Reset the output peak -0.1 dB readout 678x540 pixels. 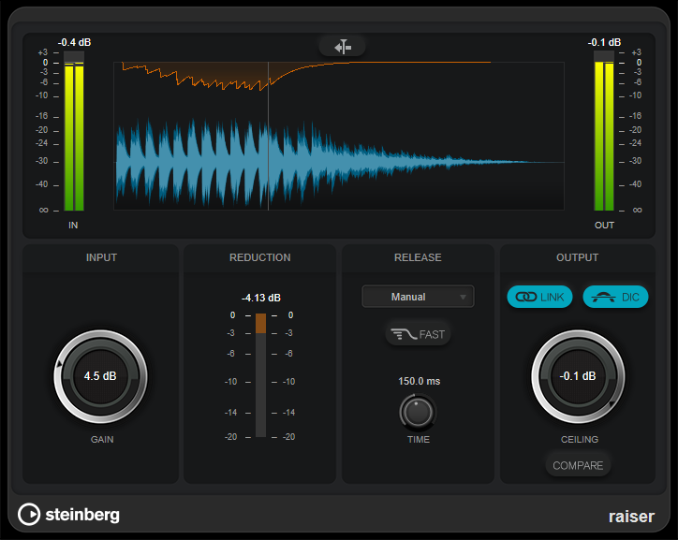click(604, 42)
